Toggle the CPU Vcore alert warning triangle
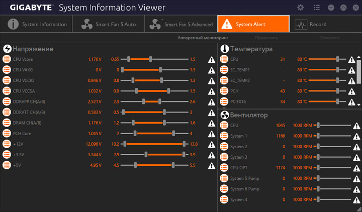 [212, 60]
